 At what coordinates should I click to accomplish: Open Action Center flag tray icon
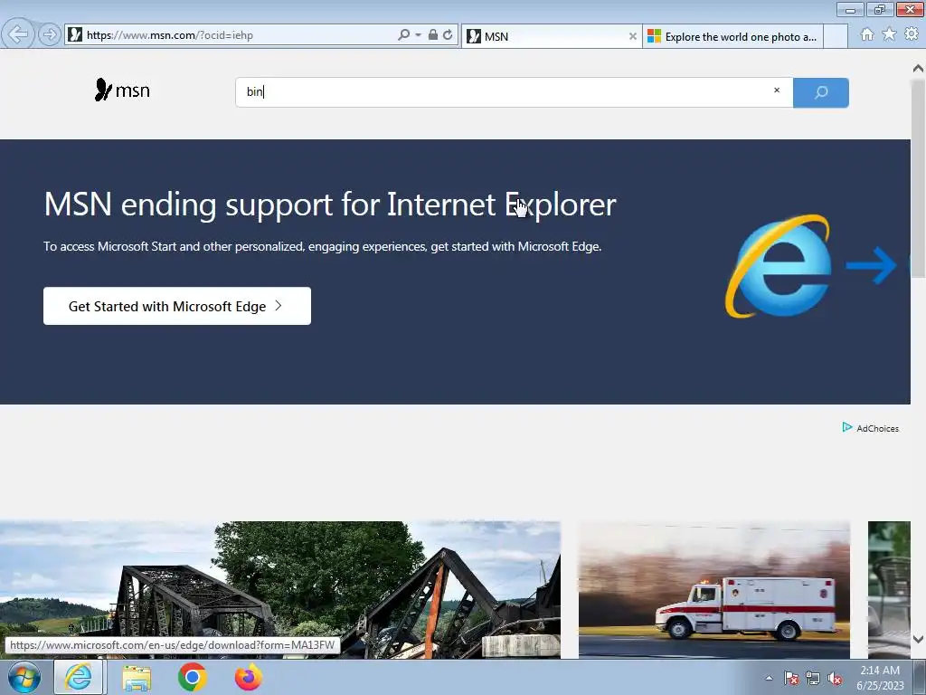coord(791,679)
